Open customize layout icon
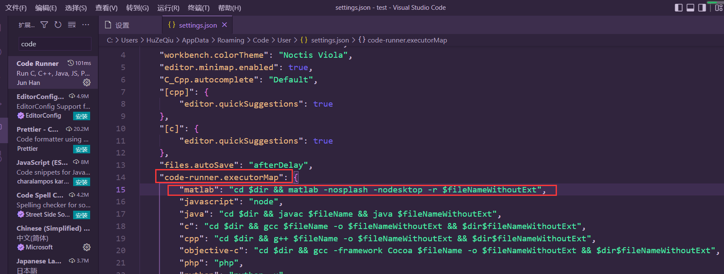This screenshot has height=274, width=724. pos(718,8)
